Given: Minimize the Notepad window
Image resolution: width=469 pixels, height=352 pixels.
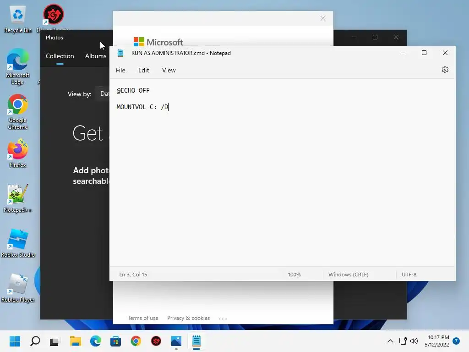Looking at the screenshot, I should 403,53.
